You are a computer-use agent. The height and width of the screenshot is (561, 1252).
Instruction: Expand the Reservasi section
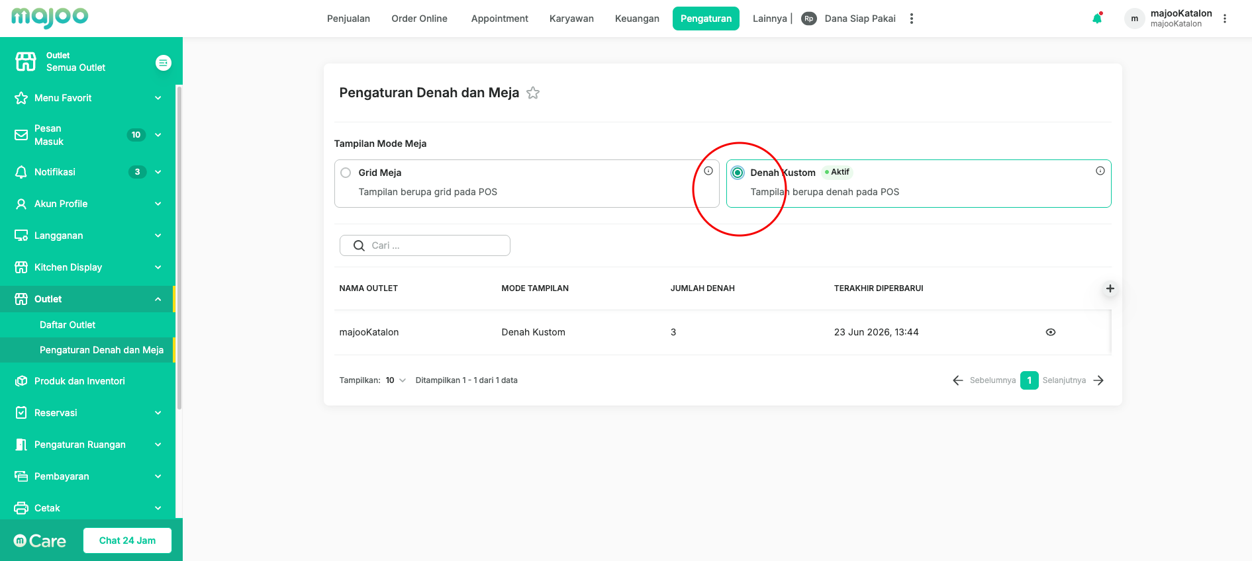click(158, 413)
